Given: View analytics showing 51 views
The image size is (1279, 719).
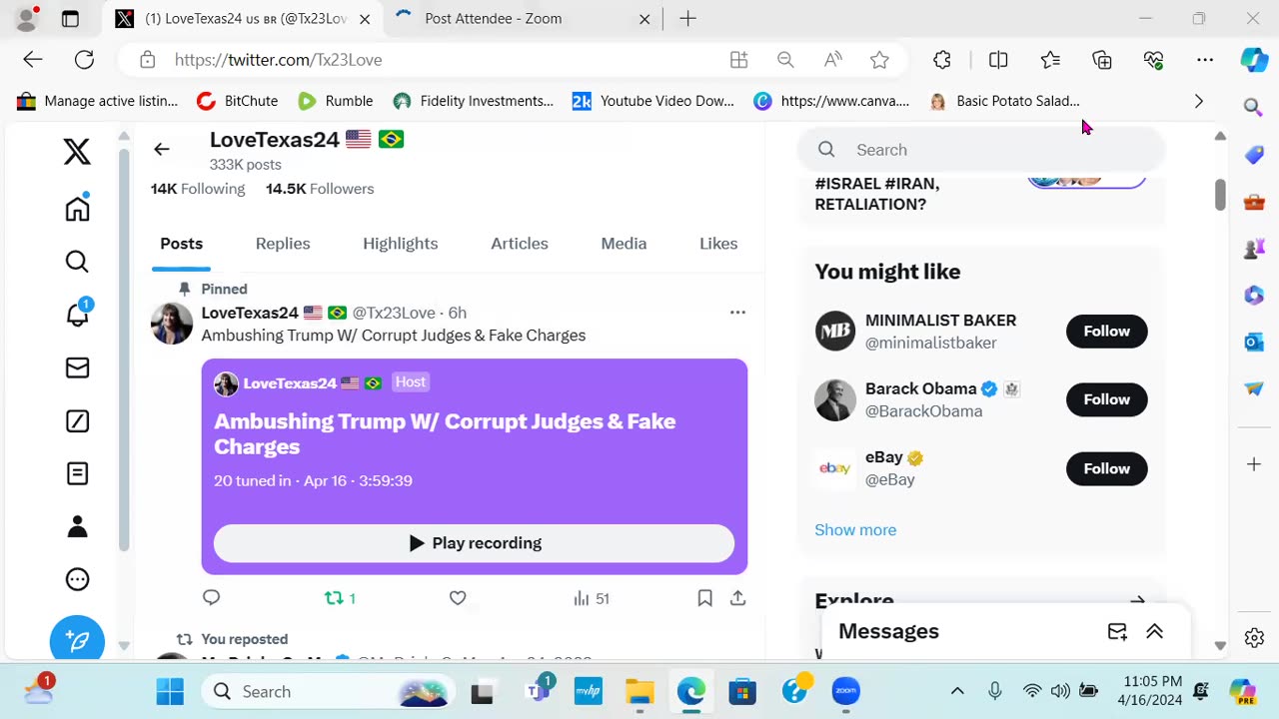Looking at the screenshot, I should click(592, 598).
